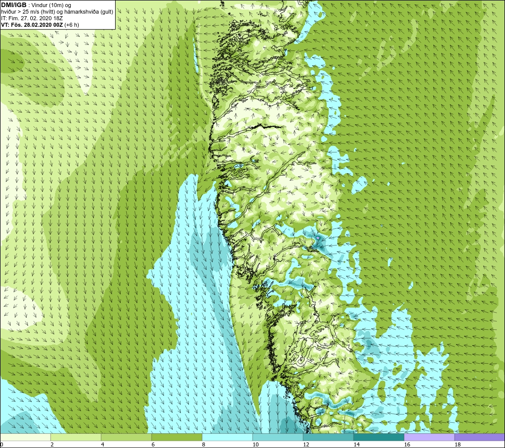Click the 2–4 m/s light green swatch
The image size is (505, 448).
(76, 437)
